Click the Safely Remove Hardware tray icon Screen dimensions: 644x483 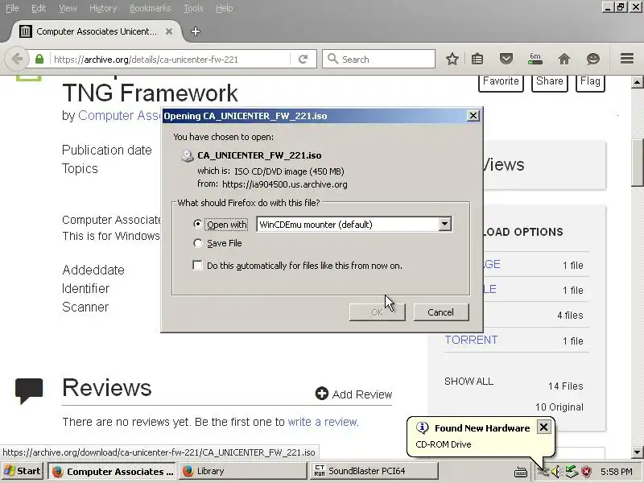(x=572, y=471)
